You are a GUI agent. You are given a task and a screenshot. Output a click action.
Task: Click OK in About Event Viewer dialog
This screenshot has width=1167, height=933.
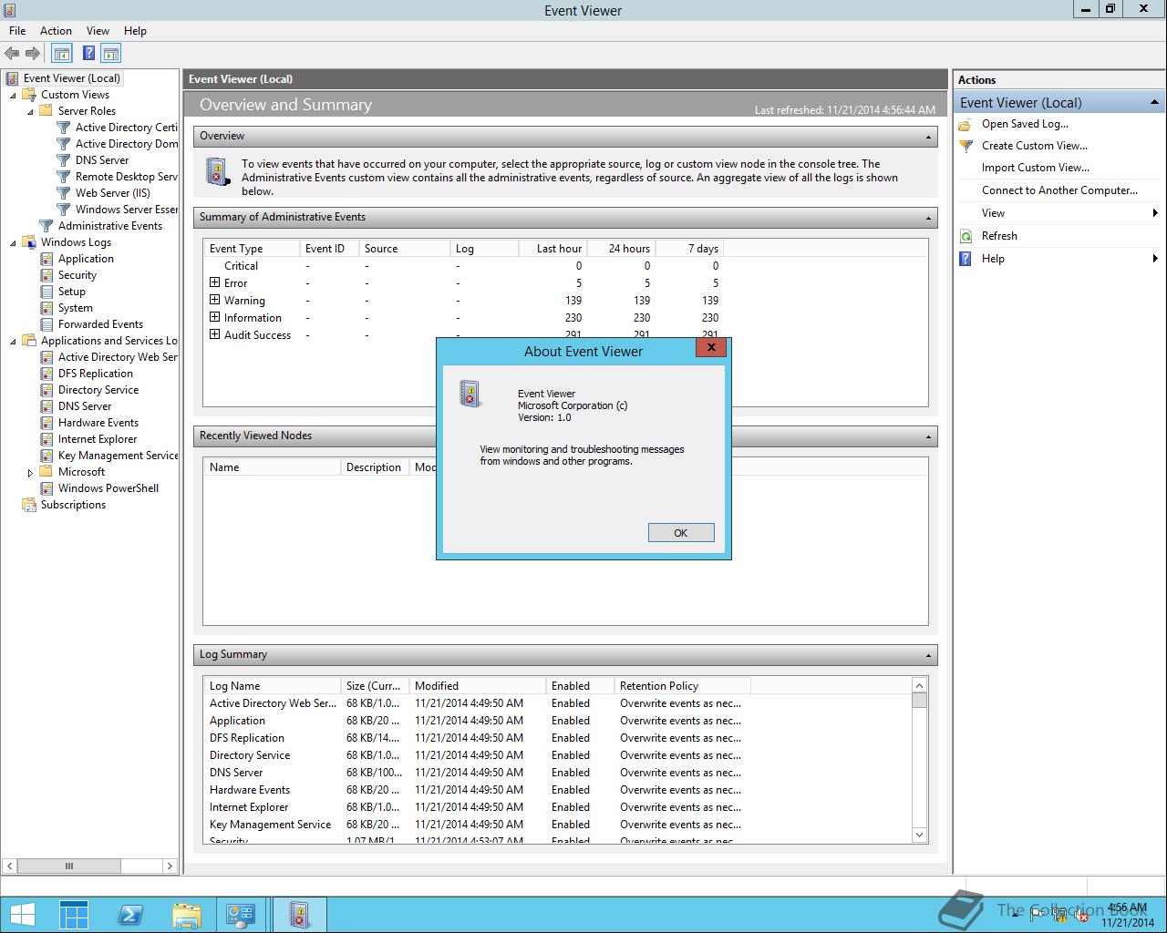coord(681,533)
